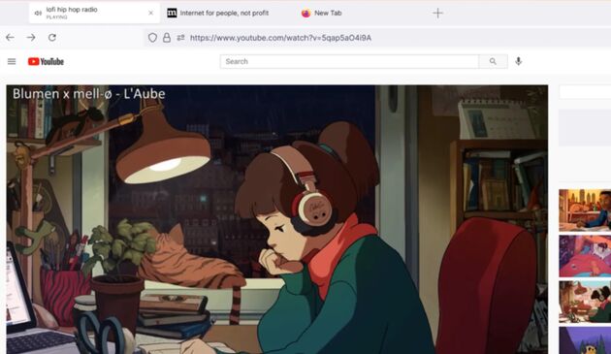The image size is (611, 354).
Task: Open the third recommended video thumbnail
Action: (x=585, y=302)
